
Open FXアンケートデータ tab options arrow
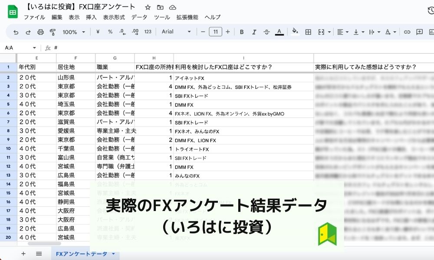(113, 254)
